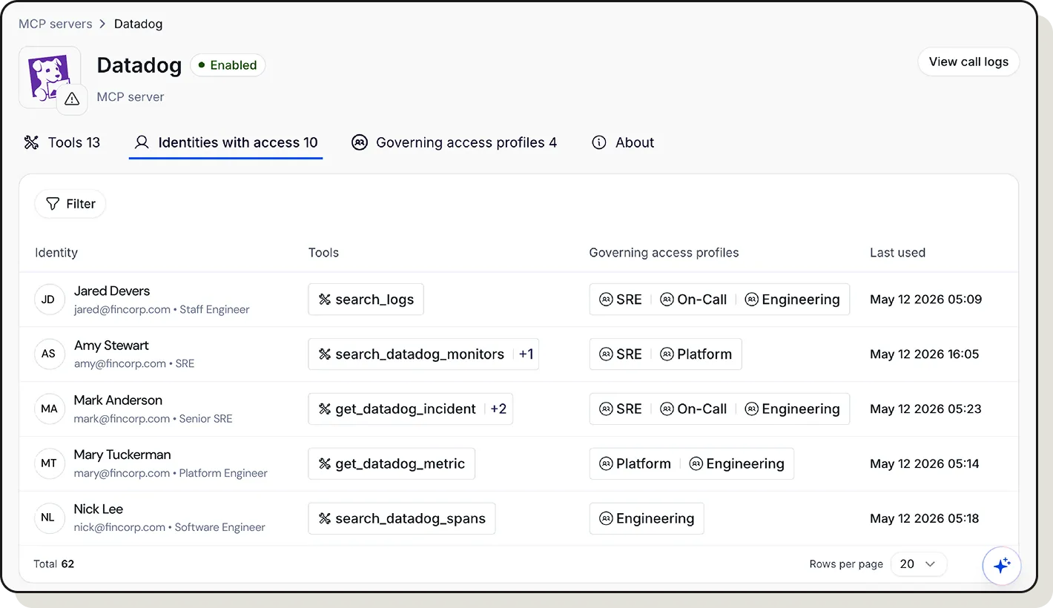Viewport: 1053px width, 608px height.
Task: Switch to Governing access profiles 4 tab
Action: click(454, 142)
